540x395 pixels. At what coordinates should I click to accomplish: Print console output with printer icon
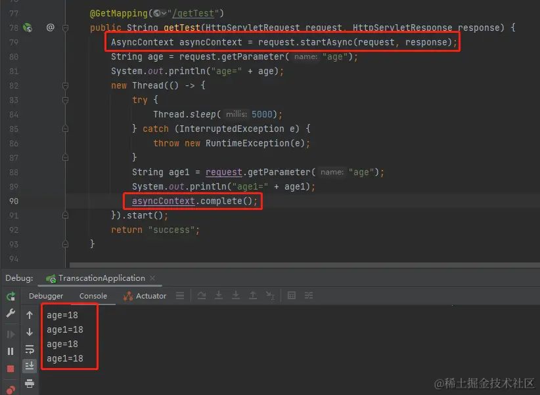pos(30,383)
